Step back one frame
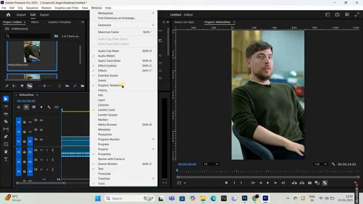Viewport: 363px width, 204px height. point(261,182)
